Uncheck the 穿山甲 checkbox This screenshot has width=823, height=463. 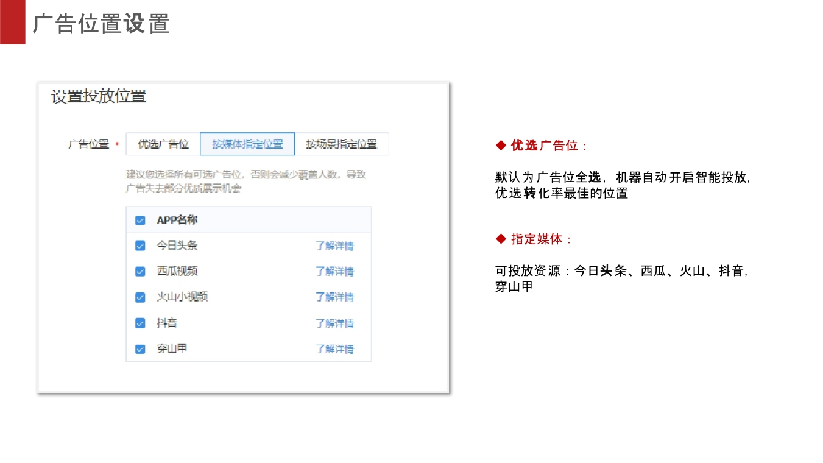(x=140, y=348)
